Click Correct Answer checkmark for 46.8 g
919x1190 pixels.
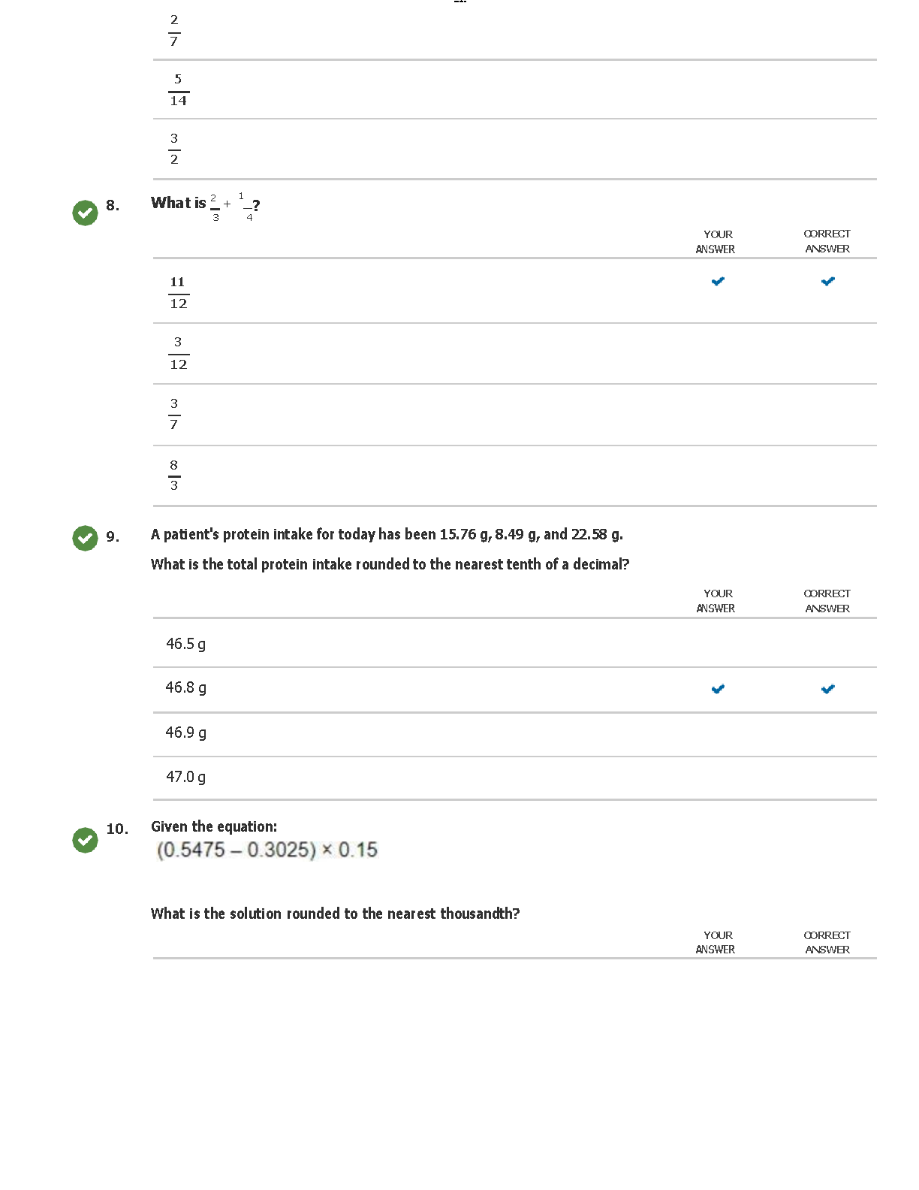[x=827, y=689]
